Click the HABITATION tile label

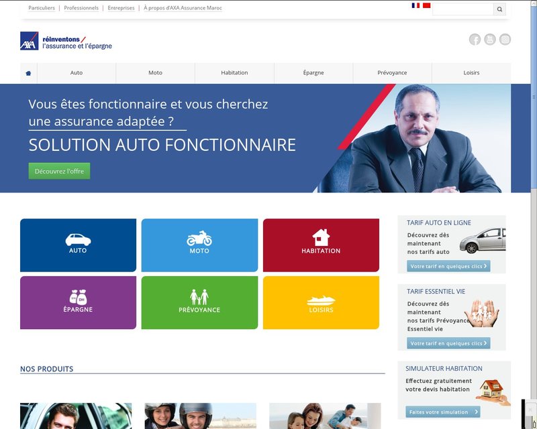[321, 251]
